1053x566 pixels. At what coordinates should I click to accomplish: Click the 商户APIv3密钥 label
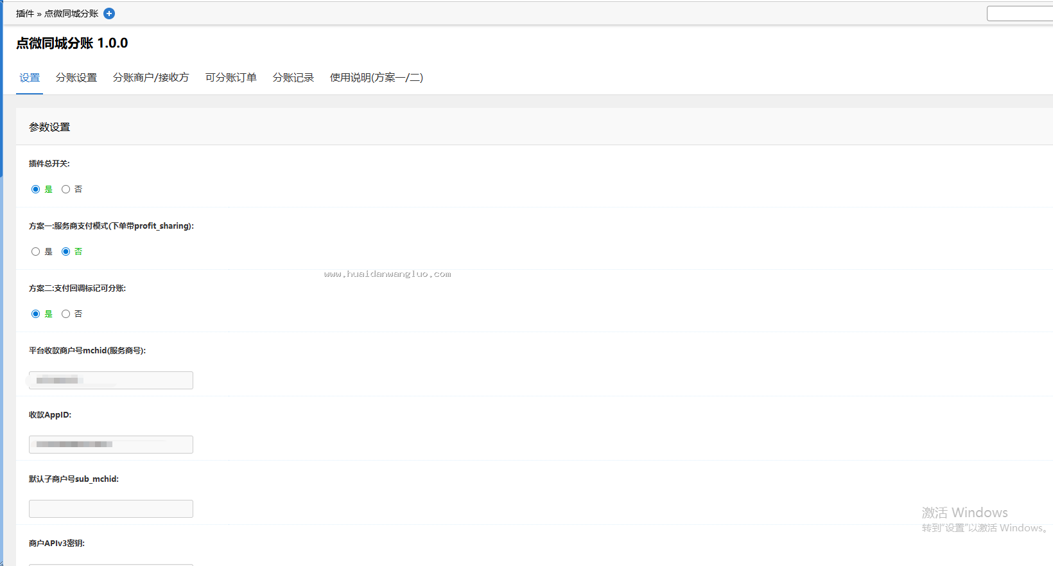point(57,544)
